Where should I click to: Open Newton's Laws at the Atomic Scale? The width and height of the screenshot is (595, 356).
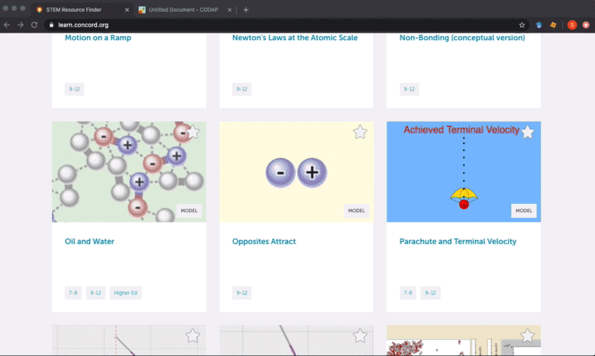[x=295, y=38]
